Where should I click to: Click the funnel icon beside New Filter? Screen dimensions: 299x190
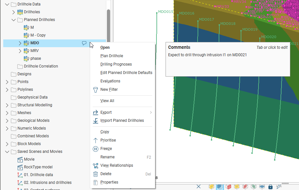(x=96, y=90)
